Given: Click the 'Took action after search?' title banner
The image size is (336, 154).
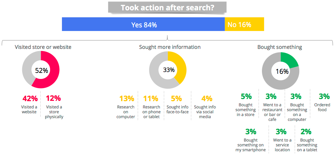Looking at the screenshot, I should 167,7.
